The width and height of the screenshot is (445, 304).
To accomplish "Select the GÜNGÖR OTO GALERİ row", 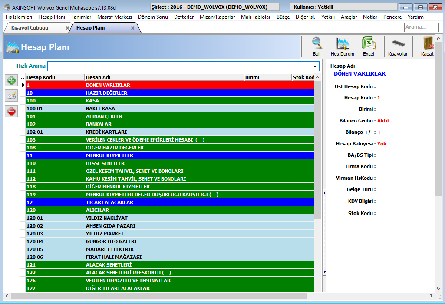I will (x=170, y=241).
